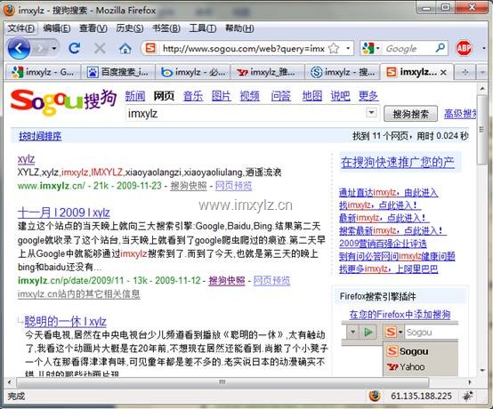Switch to the 百度搜索 tab

[118, 72]
